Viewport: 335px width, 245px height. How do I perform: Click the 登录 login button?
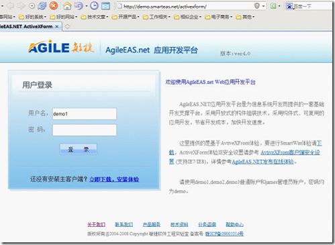(x=79, y=149)
